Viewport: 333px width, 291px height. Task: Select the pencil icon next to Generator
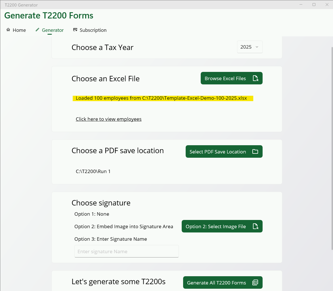(37, 30)
